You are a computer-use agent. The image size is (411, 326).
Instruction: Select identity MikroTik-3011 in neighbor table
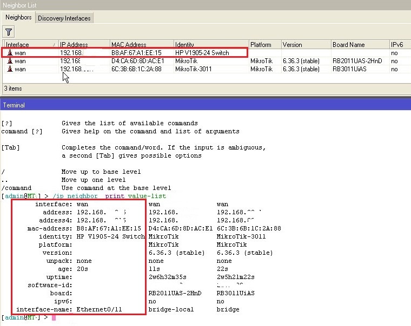tap(193, 69)
